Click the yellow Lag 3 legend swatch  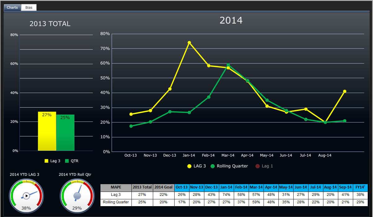[46, 161]
